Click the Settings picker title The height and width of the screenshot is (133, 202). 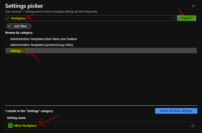pos(24,6)
